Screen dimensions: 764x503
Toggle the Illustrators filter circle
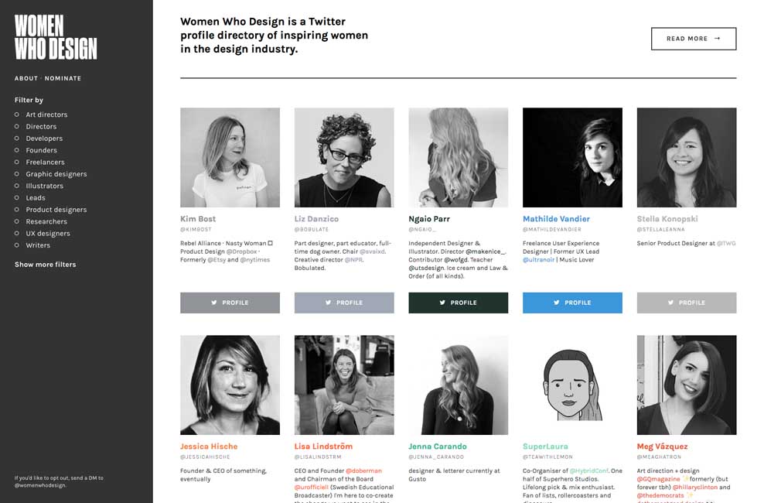[x=17, y=186]
